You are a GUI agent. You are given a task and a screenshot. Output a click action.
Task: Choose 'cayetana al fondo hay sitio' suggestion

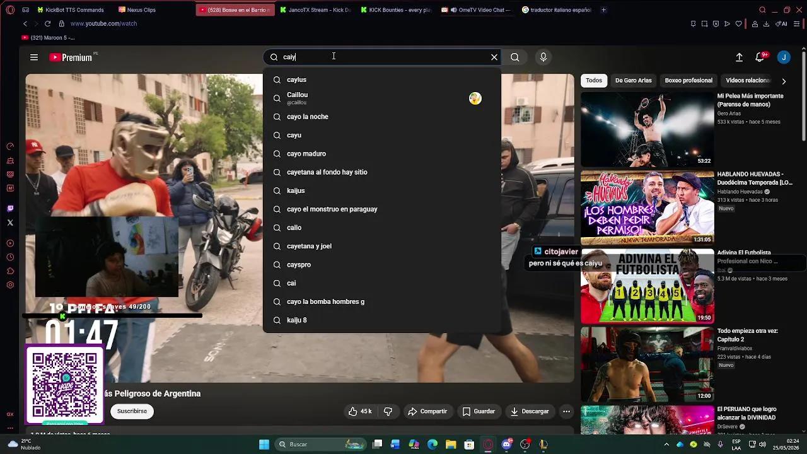(382, 172)
